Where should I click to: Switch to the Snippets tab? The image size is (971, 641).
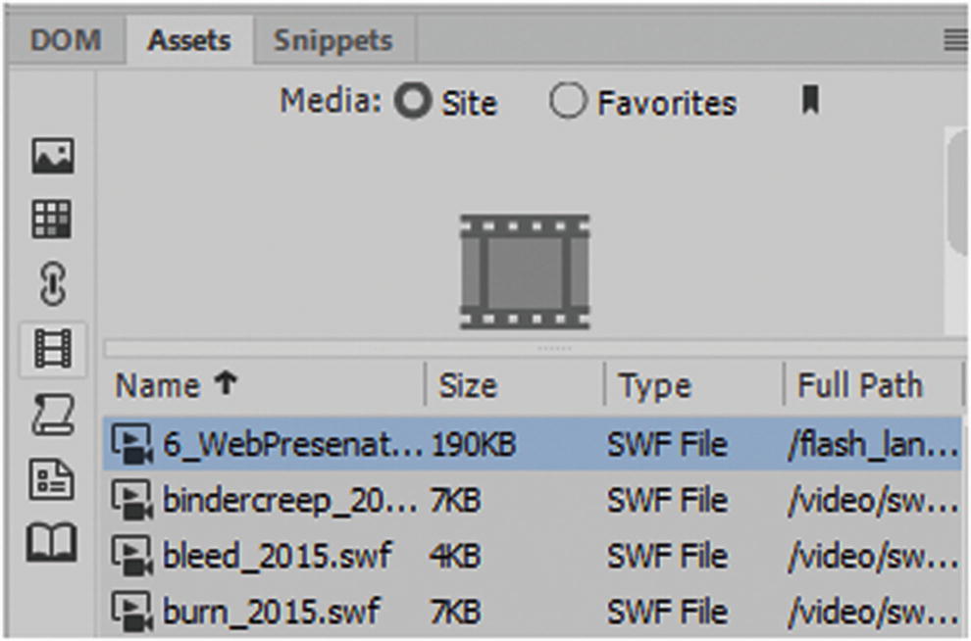coord(333,40)
